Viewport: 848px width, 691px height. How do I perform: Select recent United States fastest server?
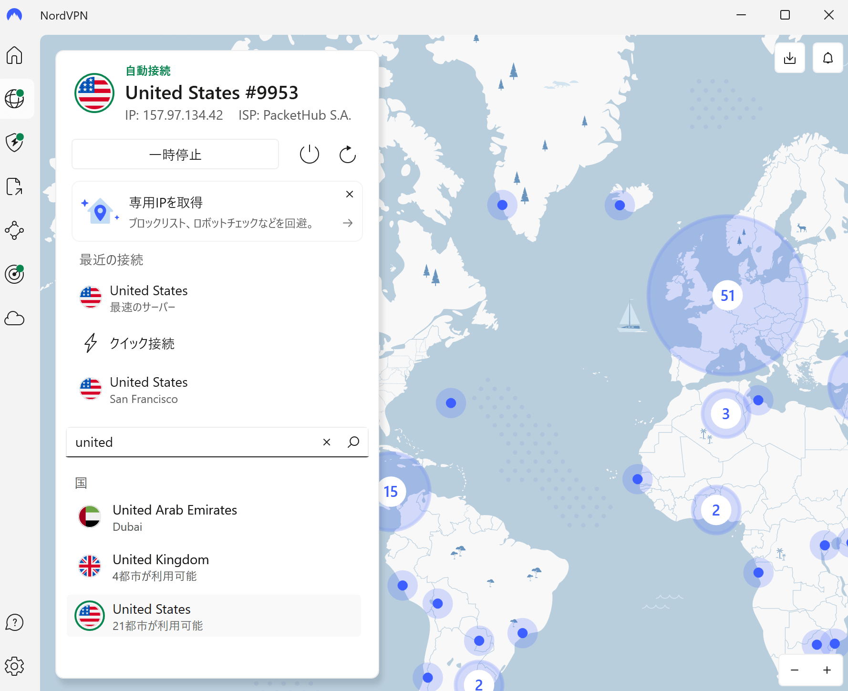click(217, 298)
